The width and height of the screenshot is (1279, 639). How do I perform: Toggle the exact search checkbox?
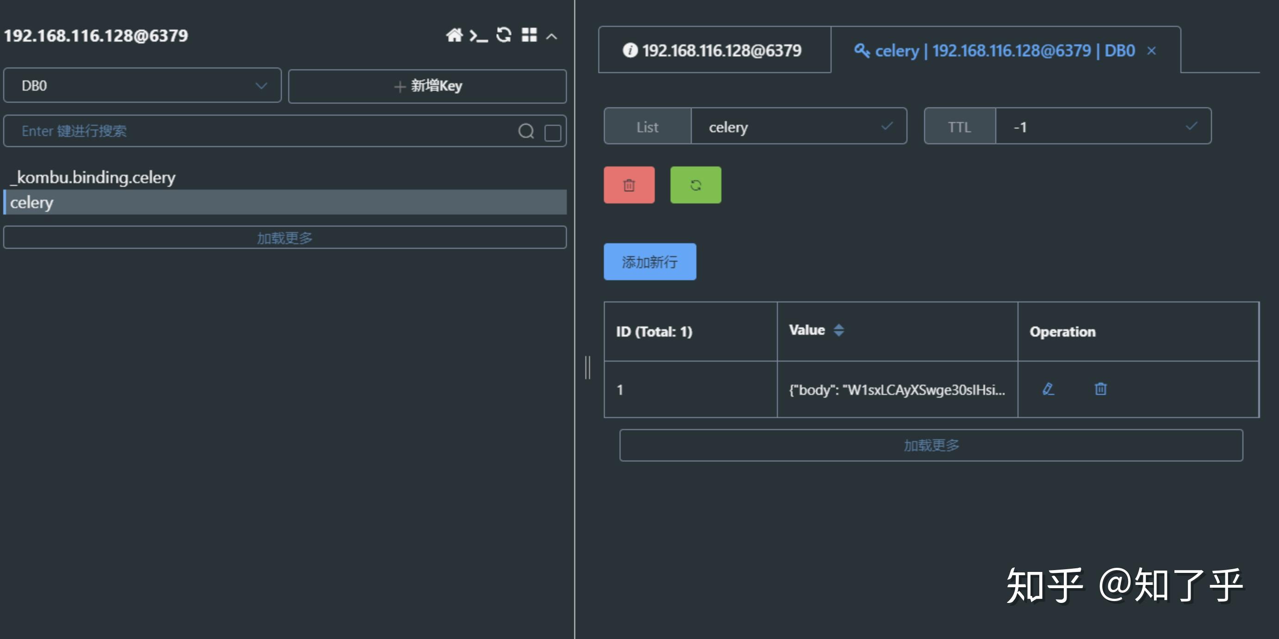pyautogui.click(x=553, y=132)
